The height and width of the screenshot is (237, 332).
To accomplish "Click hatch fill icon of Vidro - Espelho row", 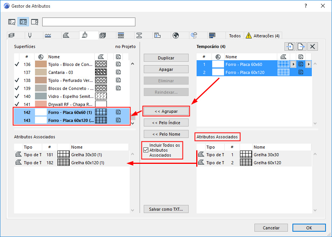I will click(101, 96).
